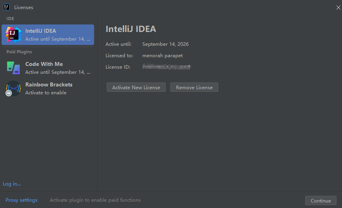
Task: Select the IntelliJ IDEA license entry
Action: pyautogui.click(x=48, y=35)
